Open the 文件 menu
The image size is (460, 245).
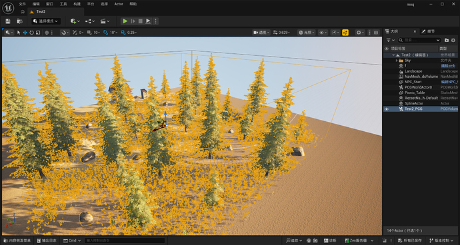coord(23,4)
